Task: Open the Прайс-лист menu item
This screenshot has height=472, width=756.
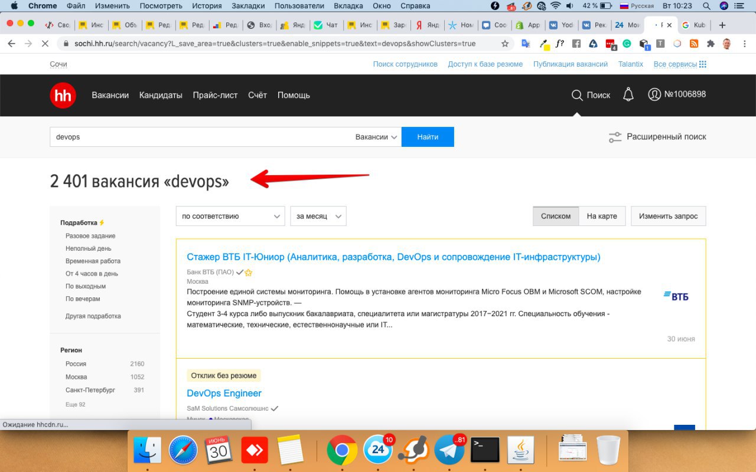Action: 215,95
